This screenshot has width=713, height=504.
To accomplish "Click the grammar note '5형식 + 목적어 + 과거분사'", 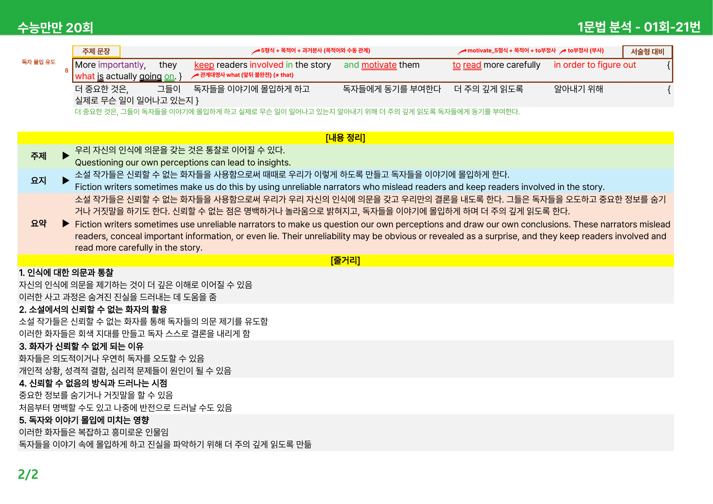I will point(292,50).
